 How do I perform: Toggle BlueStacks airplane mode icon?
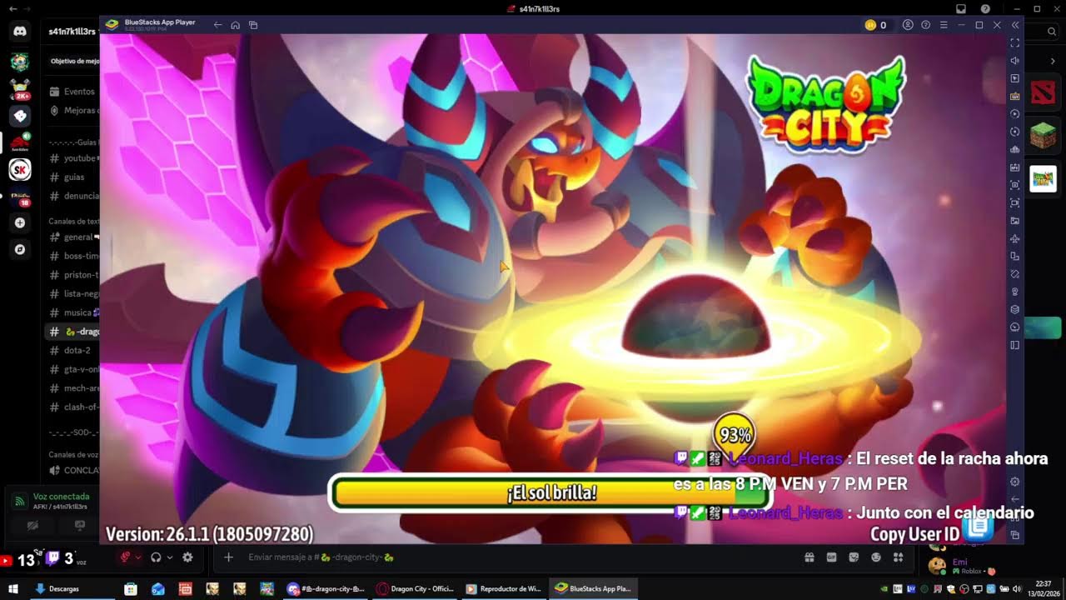(1014, 239)
